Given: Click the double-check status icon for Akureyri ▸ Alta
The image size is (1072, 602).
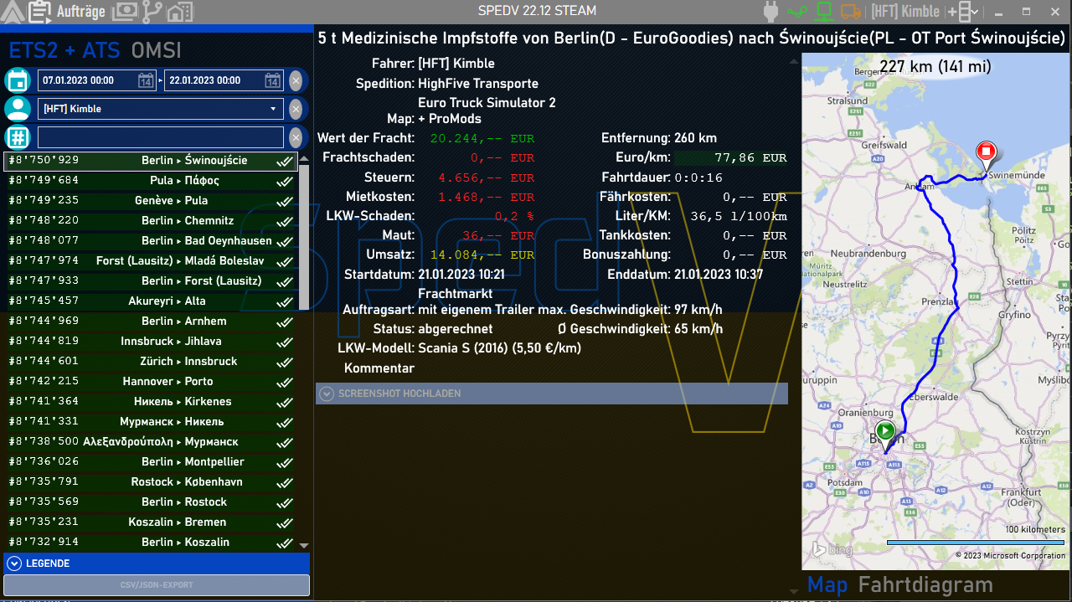Looking at the screenshot, I should (285, 301).
